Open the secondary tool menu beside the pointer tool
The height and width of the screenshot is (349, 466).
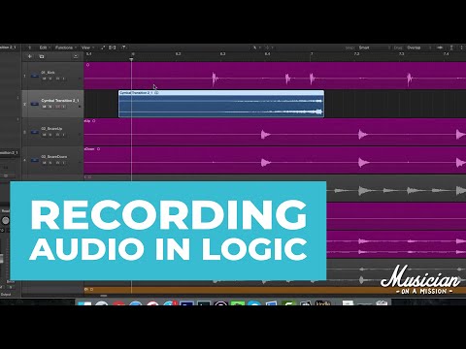point(268,48)
